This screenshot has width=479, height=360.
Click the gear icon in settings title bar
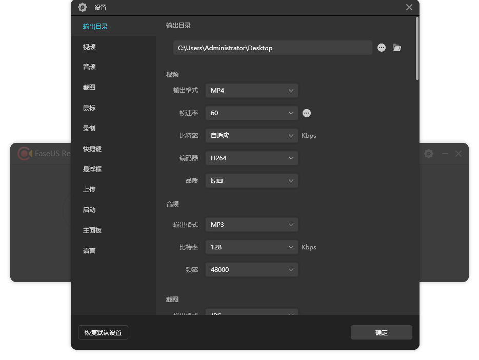click(x=83, y=7)
